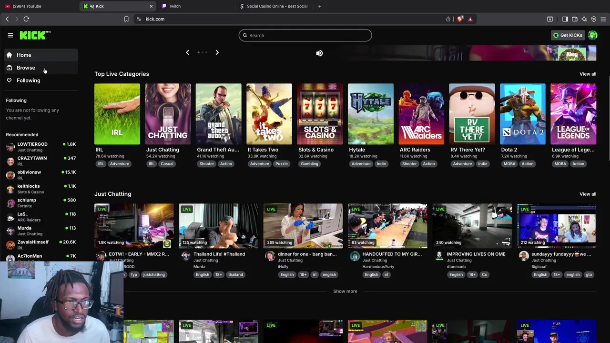Screen dimensions: 610x343
Task: Open the Thailand Life stream thumbnail
Action: point(219,226)
